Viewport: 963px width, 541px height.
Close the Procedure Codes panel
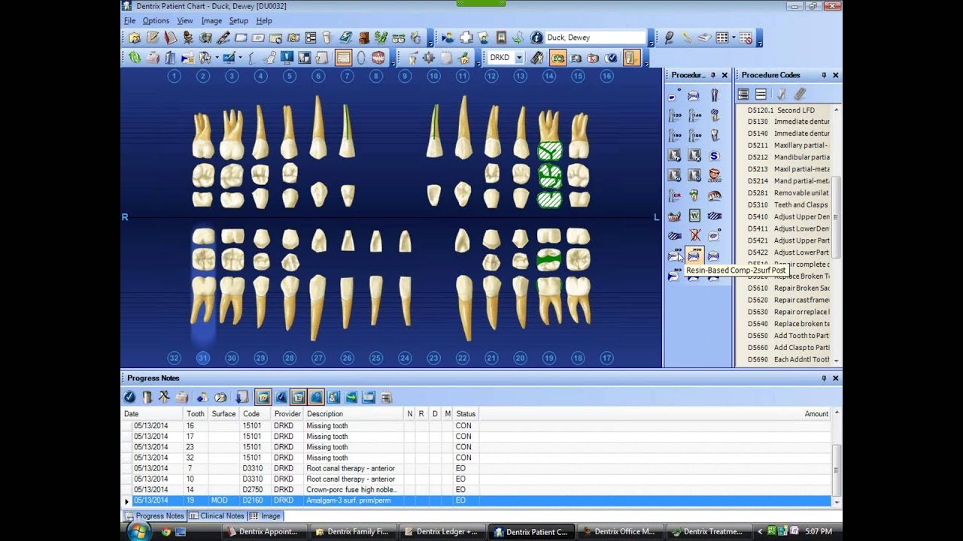tap(835, 75)
